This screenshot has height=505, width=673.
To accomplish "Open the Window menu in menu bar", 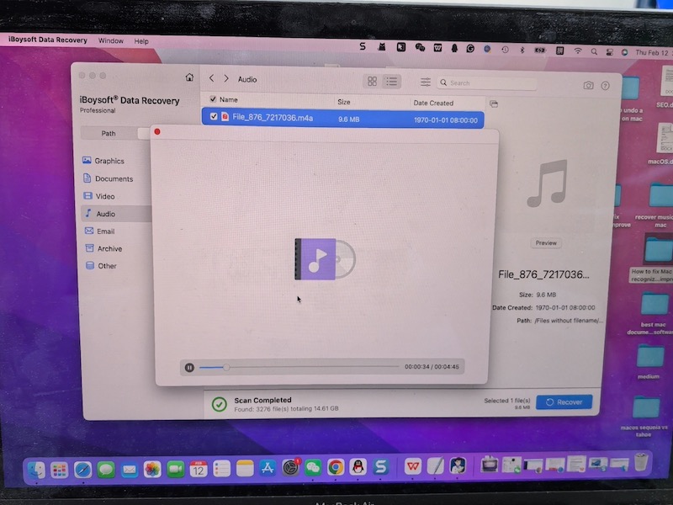I will pos(110,40).
